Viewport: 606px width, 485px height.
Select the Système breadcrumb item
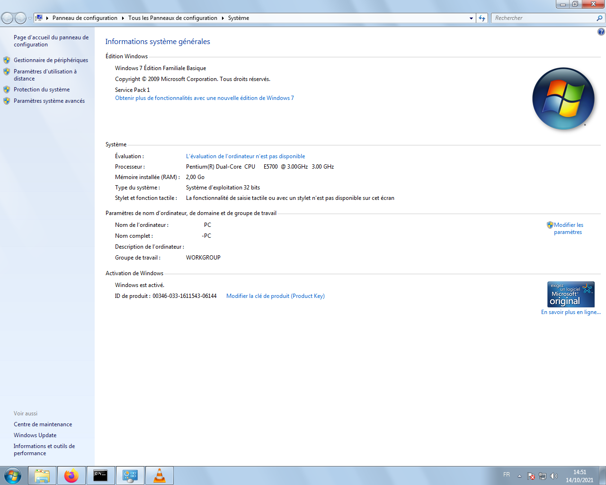click(x=239, y=18)
